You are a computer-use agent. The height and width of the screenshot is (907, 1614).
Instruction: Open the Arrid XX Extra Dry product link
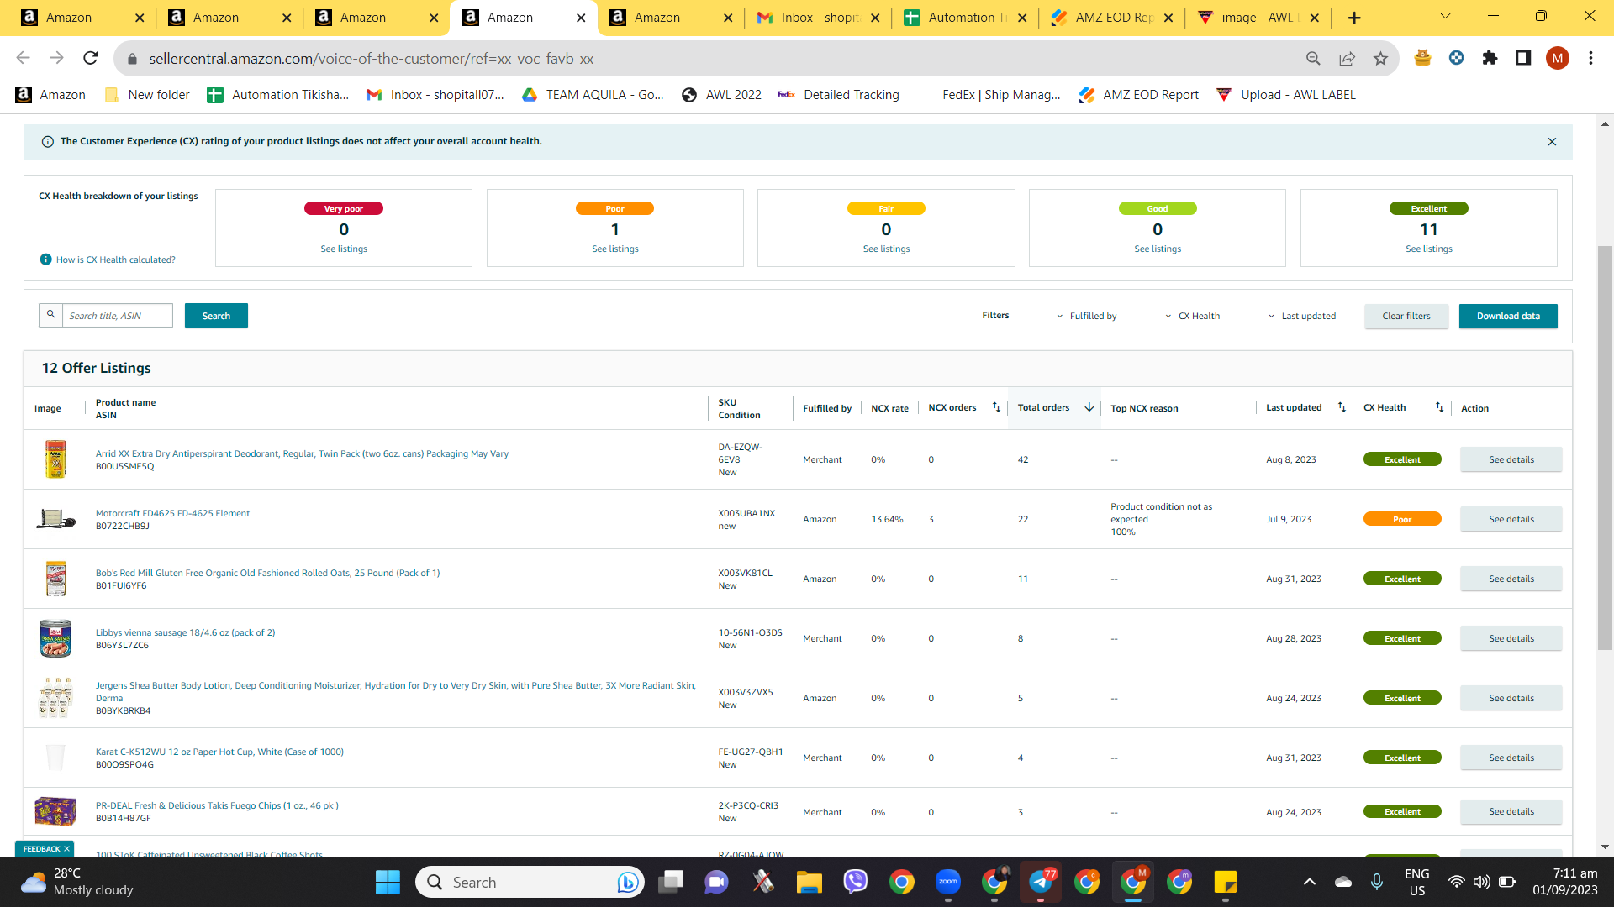302,453
